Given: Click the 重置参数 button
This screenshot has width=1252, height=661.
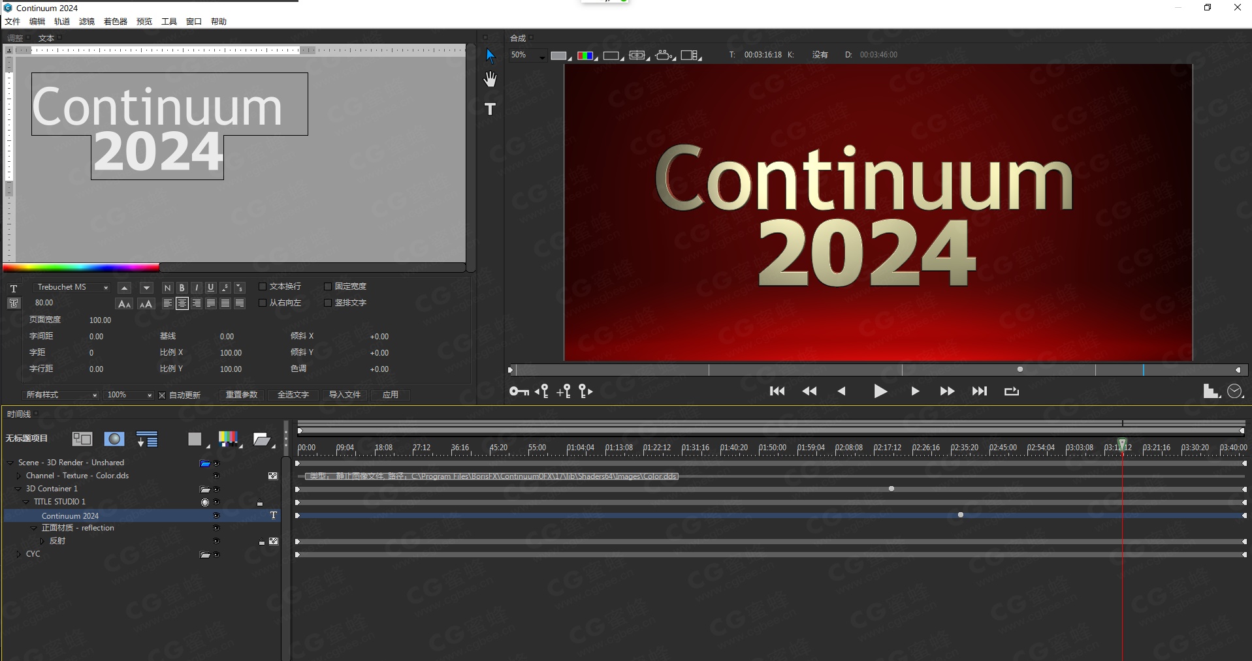Looking at the screenshot, I should [x=242, y=395].
